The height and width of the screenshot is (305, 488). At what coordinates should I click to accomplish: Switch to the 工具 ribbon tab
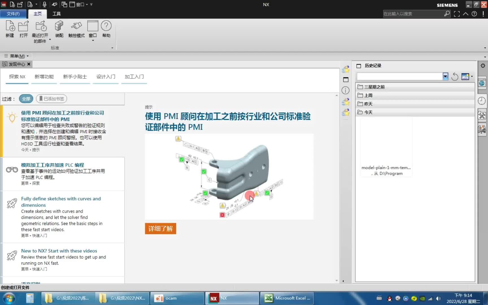(56, 14)
